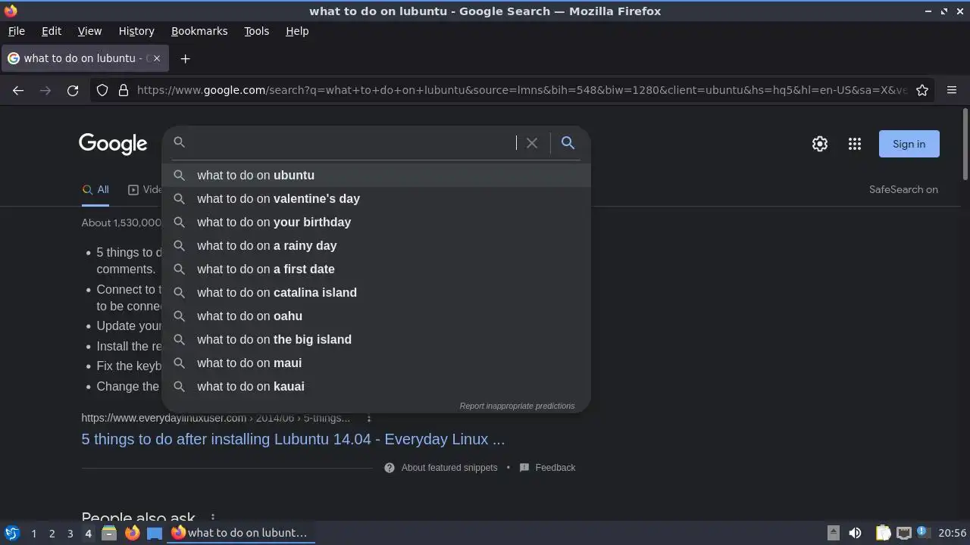This screenshot has width=970, height=545.
Task: Choose suggestion 'what to do on a first date'
Action: click(376, 269)
